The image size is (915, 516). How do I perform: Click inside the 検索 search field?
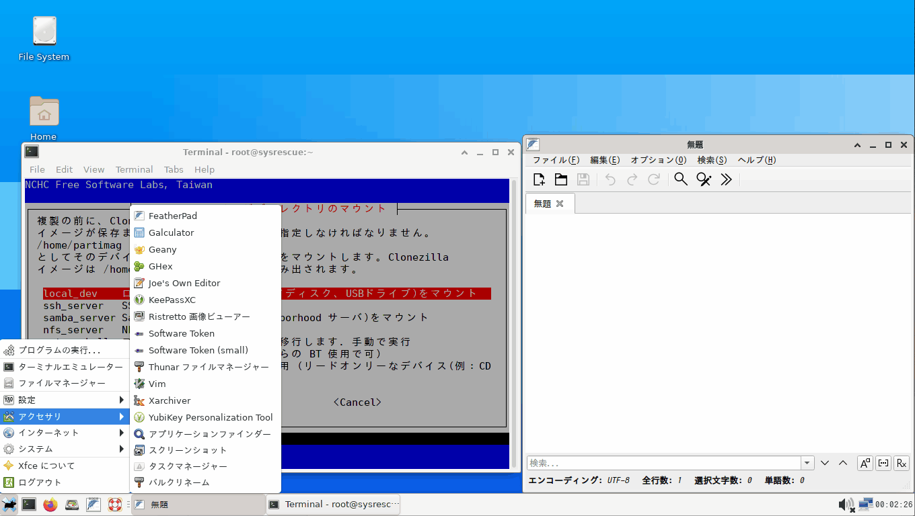[x=639, y=463]
